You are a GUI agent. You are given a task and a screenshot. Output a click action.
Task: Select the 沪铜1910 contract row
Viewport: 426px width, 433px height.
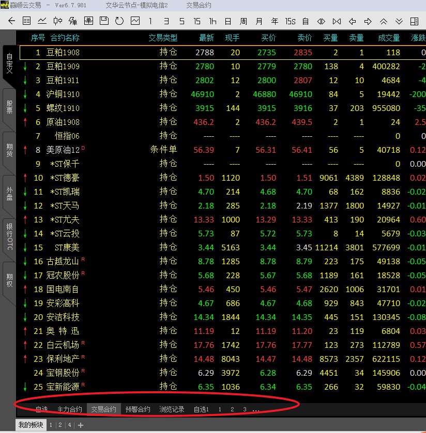[63, 94]
